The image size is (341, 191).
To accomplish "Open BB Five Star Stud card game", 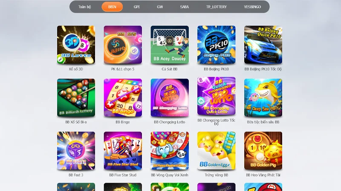I will point(123,151).
